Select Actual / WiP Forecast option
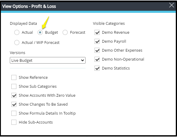Screen dimensions: 177x137 [17, 43]
